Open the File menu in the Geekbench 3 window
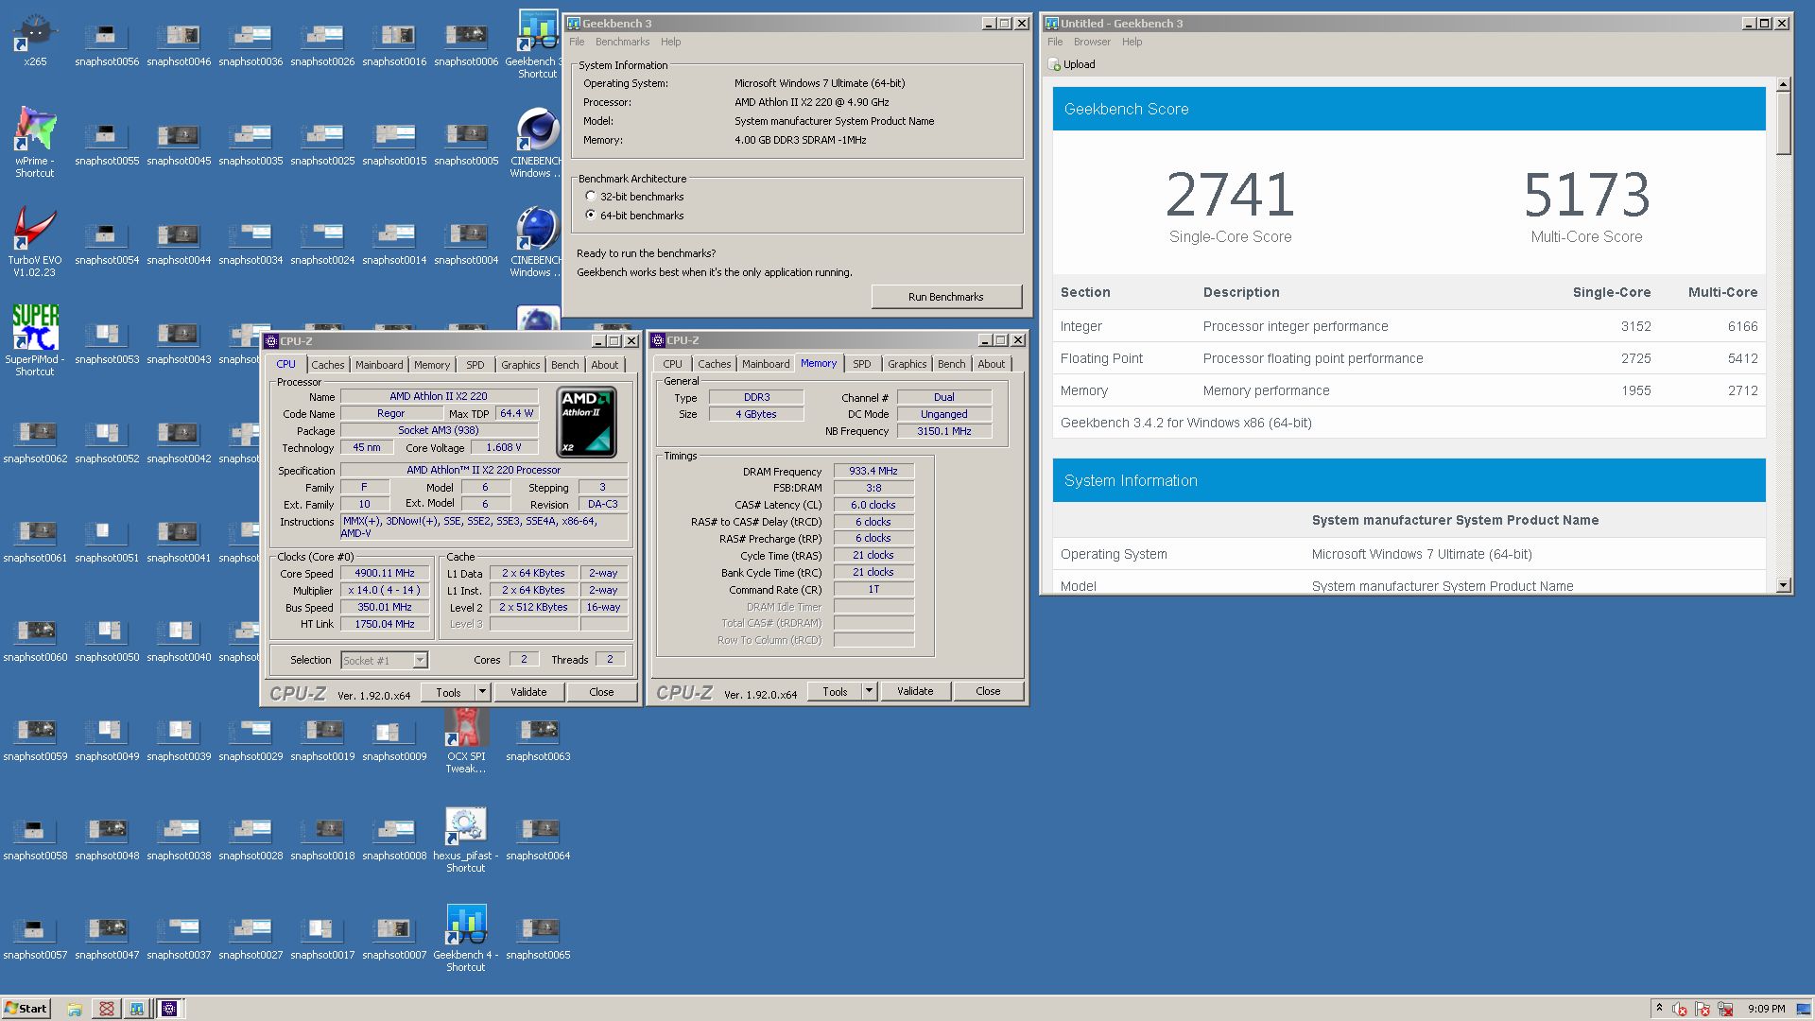The height and width of the screenshot is (1021, 1815). point(577,42)
